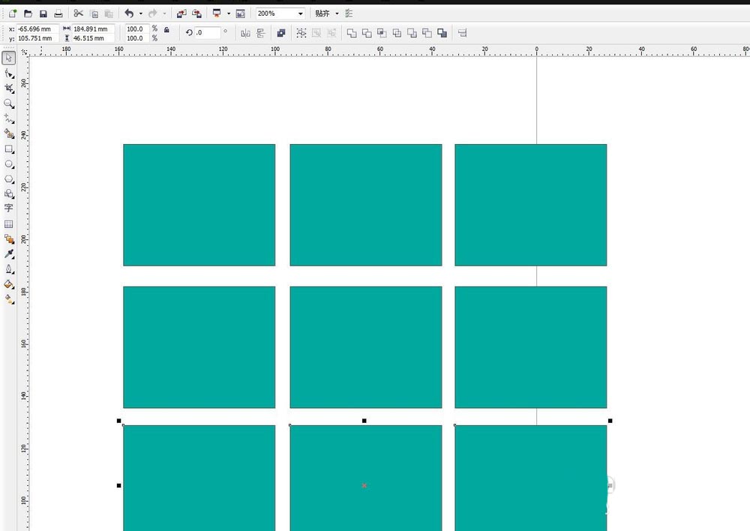
Task: Cut selection with the scissors icon
Action: 79,13
